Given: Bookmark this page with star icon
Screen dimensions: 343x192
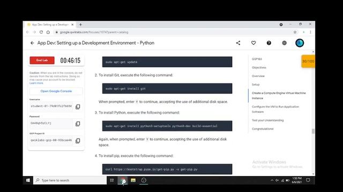Looking at the screenshot, I should (x=295, y=32).
